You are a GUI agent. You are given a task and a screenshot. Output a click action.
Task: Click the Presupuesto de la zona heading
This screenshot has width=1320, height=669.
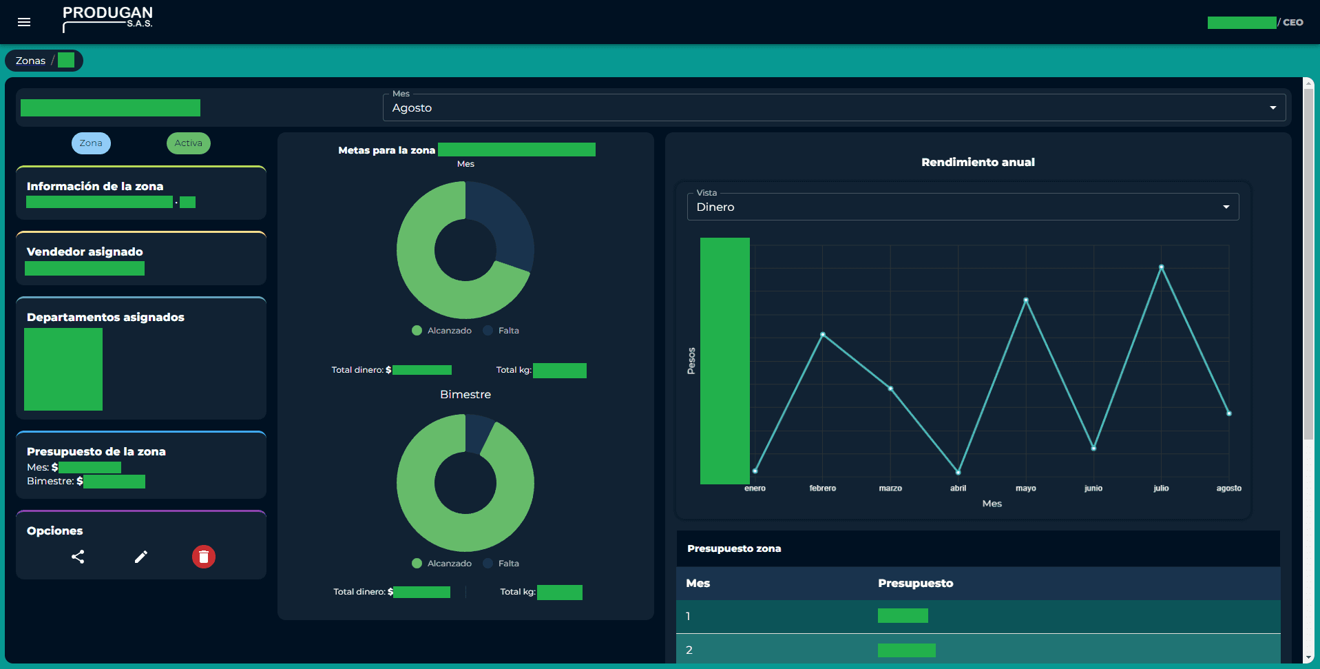click(96, 451)
